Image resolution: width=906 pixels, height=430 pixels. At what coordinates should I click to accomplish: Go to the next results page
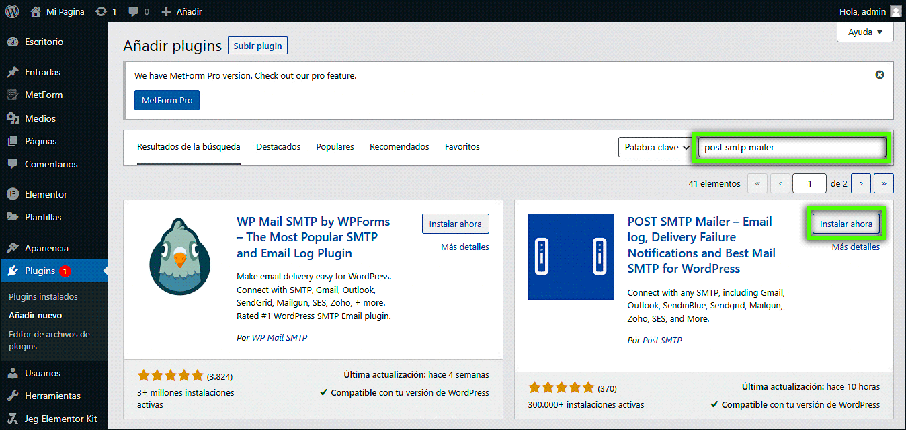[861, 183]
